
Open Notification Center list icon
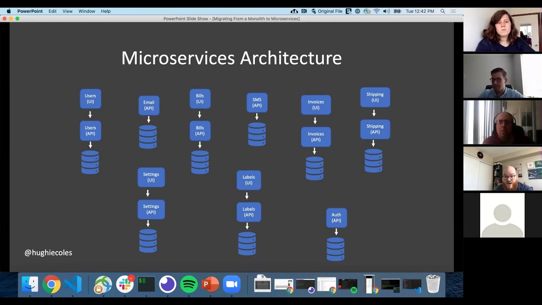click(x=454, y=11)
